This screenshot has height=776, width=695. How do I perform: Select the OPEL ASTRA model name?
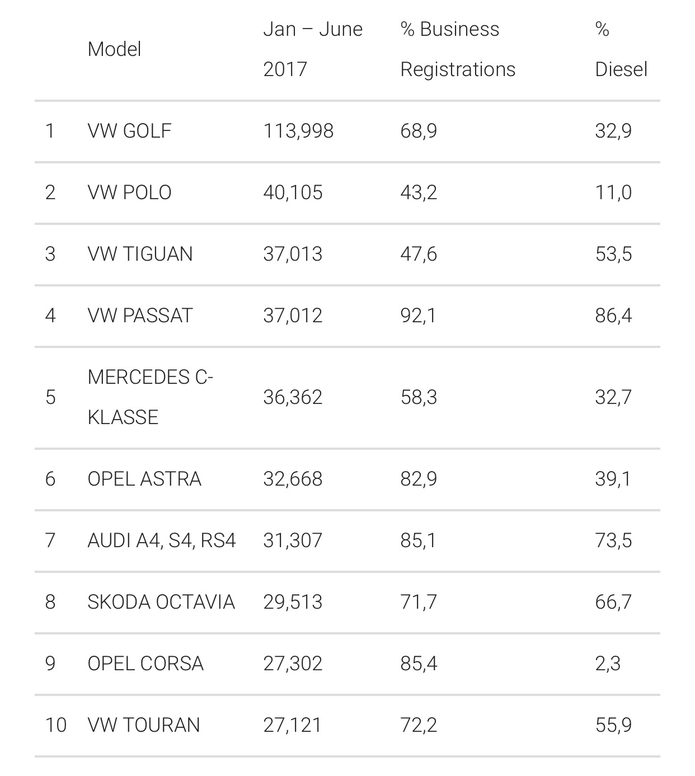point(144,479)
